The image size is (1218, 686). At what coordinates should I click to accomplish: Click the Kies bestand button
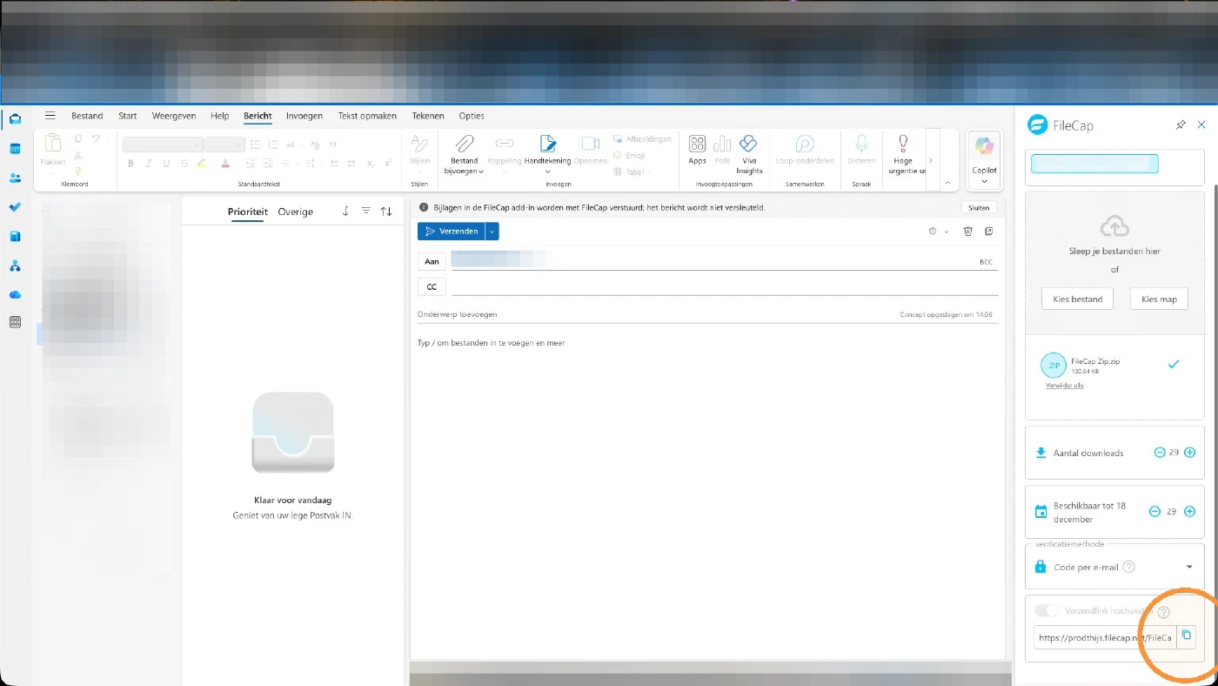[x=1077, y=299]
